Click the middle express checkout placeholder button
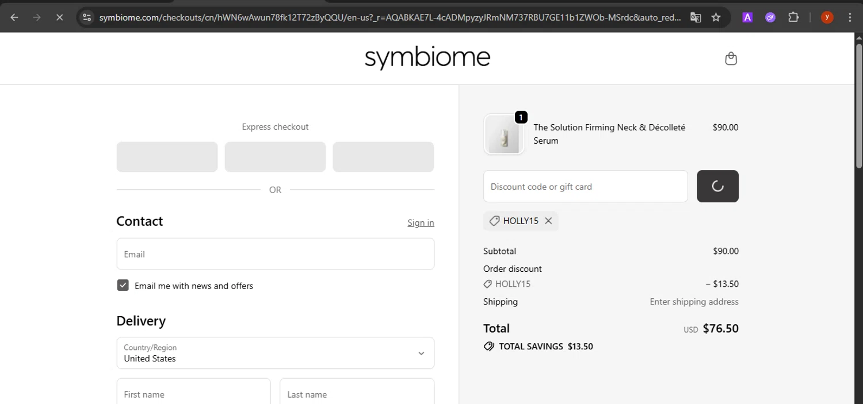Viewport: 863px width, 404px height. [275, 157]
